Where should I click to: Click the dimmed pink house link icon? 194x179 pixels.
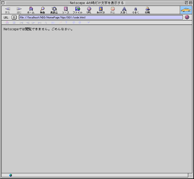pyautogui.click(x=7, y=22)
